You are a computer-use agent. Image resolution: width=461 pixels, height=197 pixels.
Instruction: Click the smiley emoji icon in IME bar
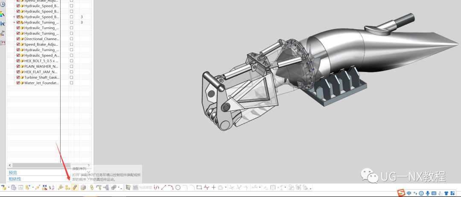(421, 193)
